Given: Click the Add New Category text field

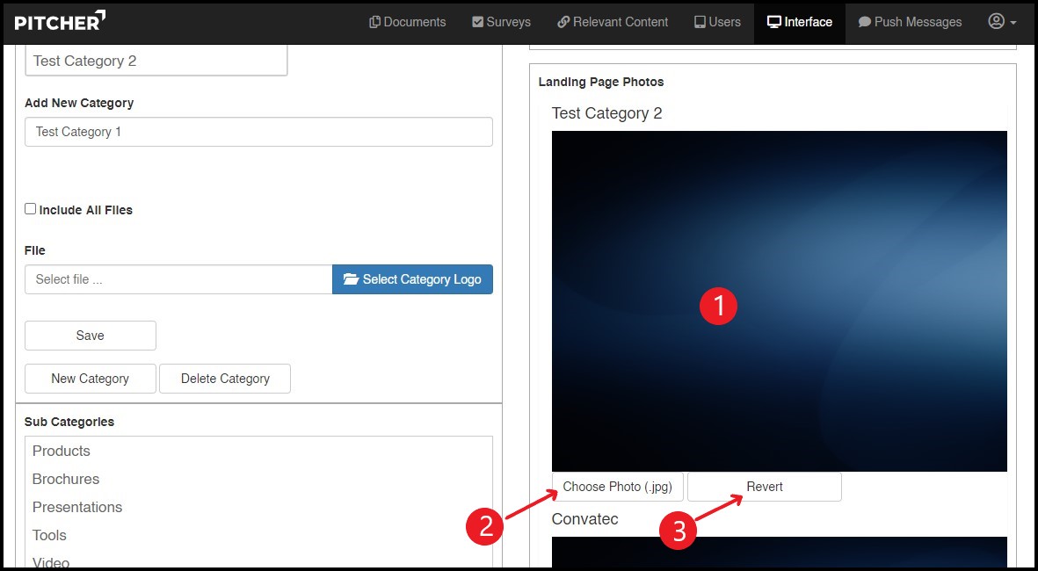Looking at the screenshot, I should [x=258, y=132].
